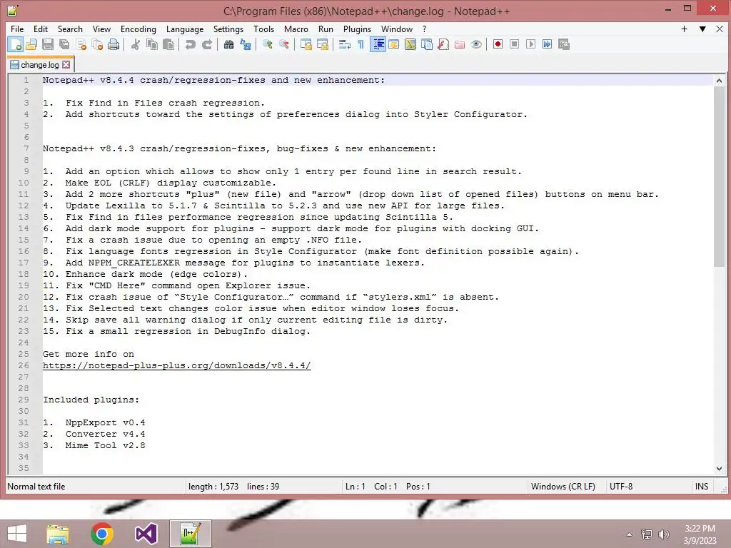The image size is (731, 548).
Task: Click the Open file folder icon
Action: [31, 44]
